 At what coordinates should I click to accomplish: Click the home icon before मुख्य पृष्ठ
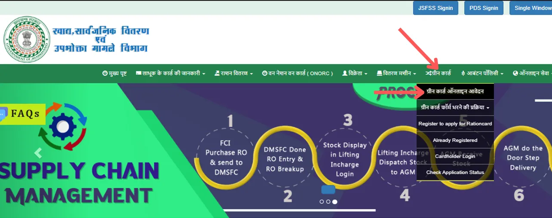point(105,73)
